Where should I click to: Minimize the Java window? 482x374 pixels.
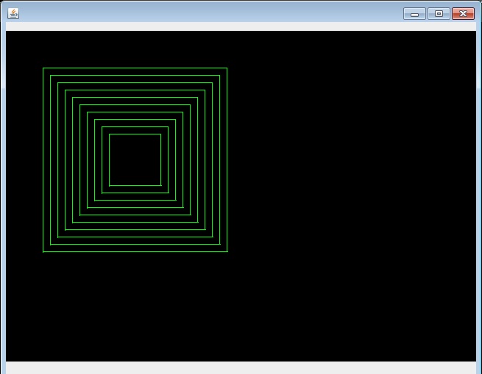[414, 13]
